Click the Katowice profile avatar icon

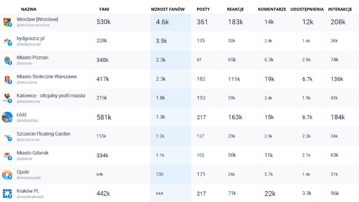[x=7, y=98]
